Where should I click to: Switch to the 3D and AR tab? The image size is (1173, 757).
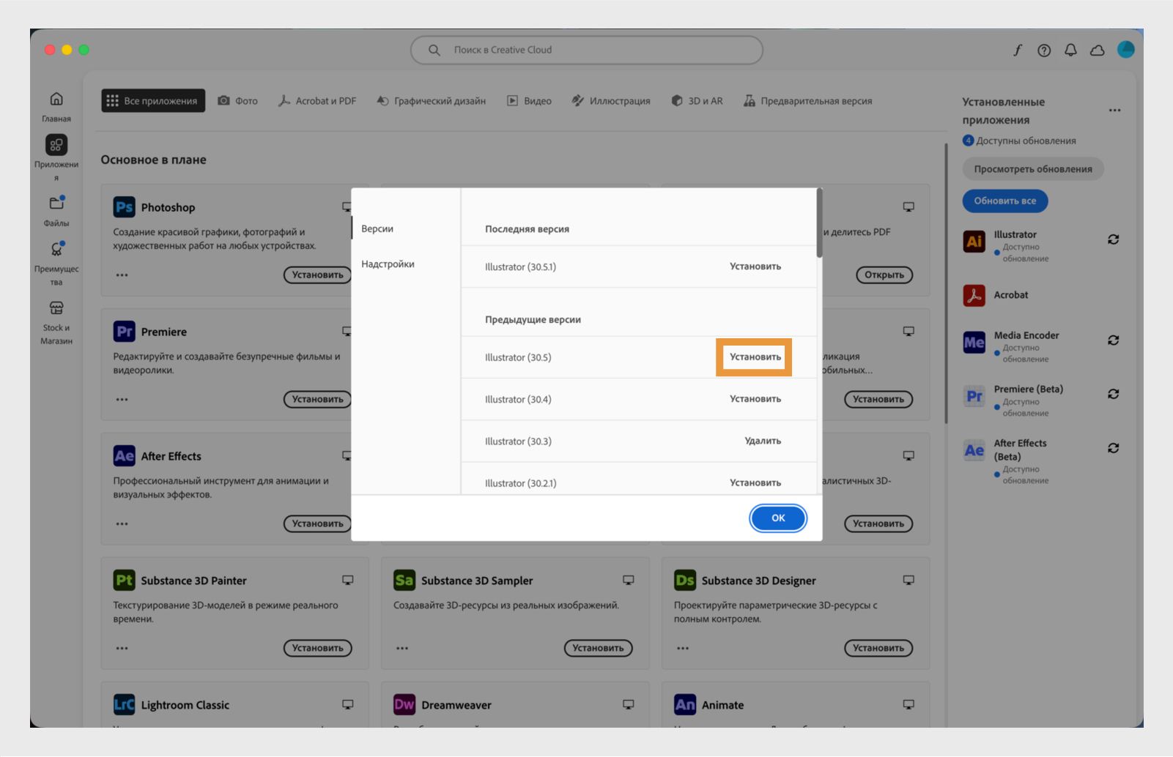pos(697,101)
